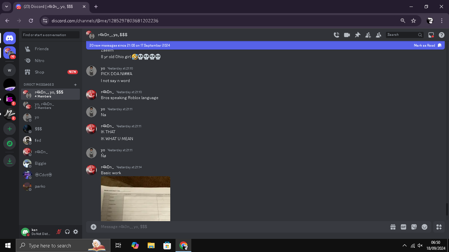The width and height of the screenshot is (449, 252).
Task: Open a new Chrome tab
Action: click(x=96, y=7)
